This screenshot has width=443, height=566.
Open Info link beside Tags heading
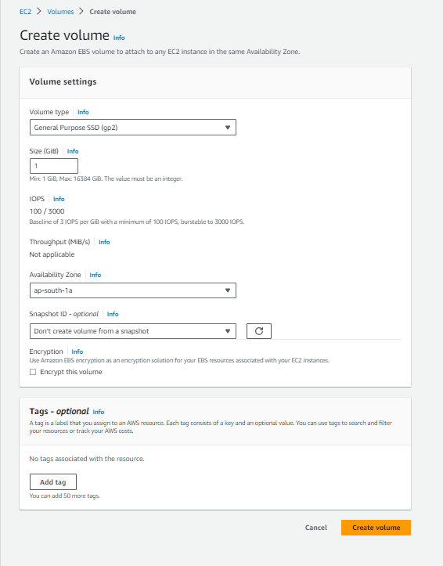pyautogui.click(x=99, y=412)
